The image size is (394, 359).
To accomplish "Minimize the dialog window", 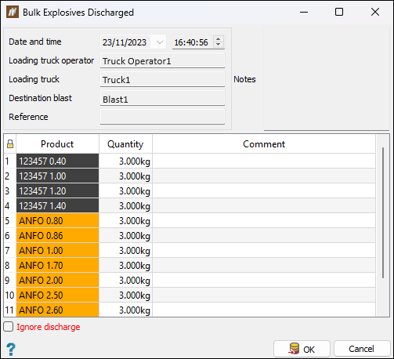I will [x=304, y=12].
